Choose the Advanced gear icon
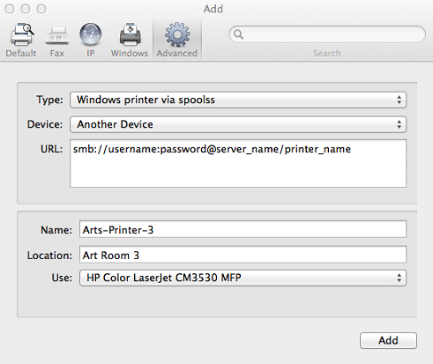The width and height of the screenshot is (433, 364). [177, 34]
